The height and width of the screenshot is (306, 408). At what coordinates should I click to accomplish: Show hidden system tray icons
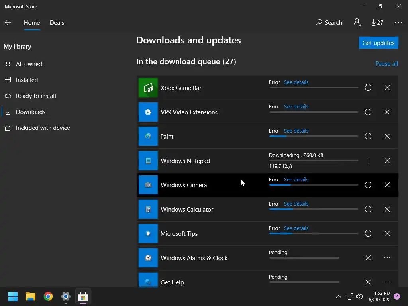pos(339,296)
